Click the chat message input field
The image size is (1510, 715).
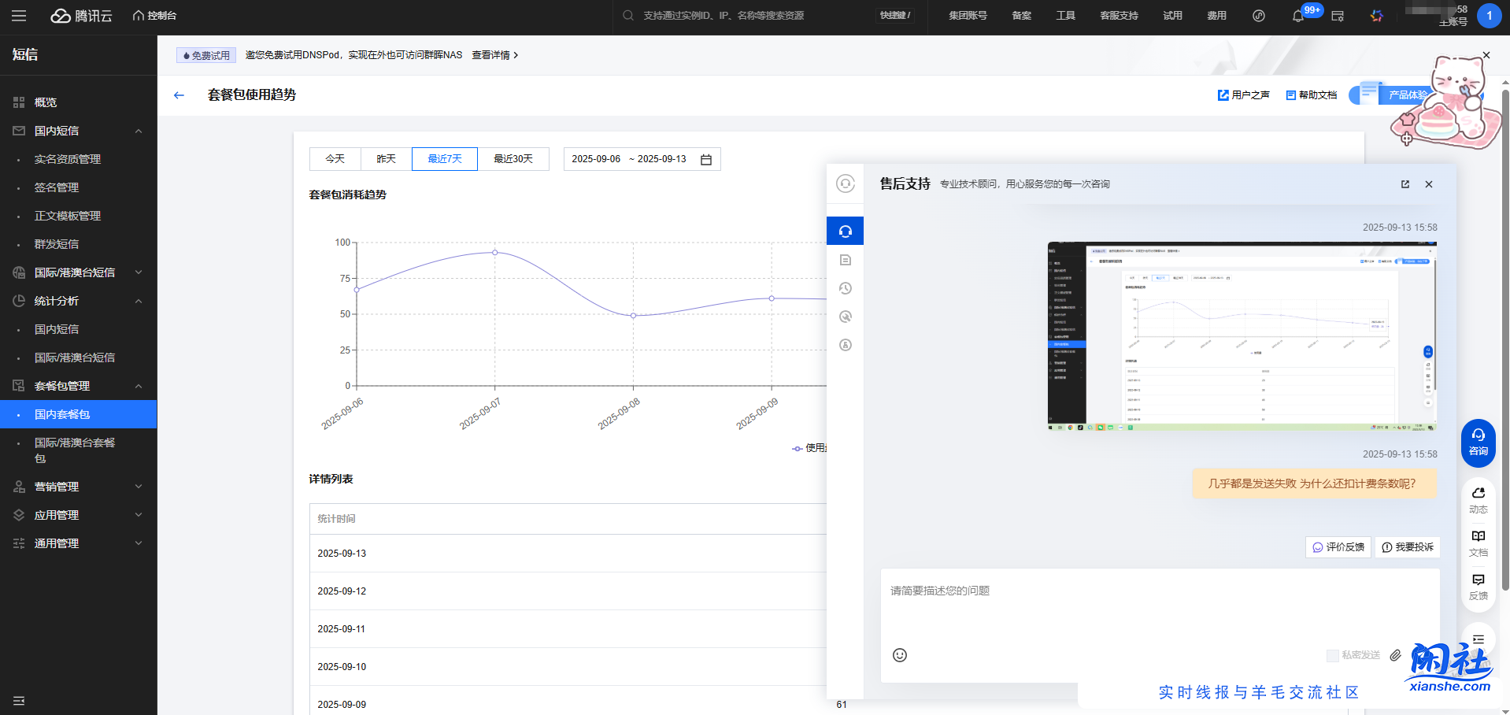click(1159, 606)
